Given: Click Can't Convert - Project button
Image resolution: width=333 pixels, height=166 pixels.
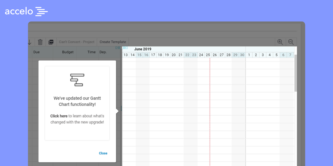Looking at the screenshot, I should pos(77,42).
